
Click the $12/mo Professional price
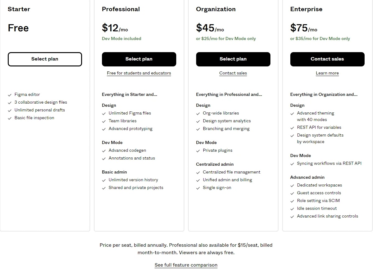click(x=115, y=28)
